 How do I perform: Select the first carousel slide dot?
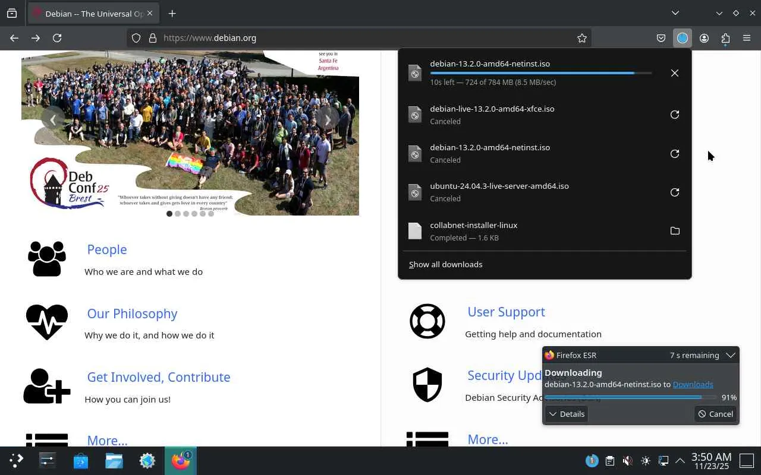tap(169, 214)
